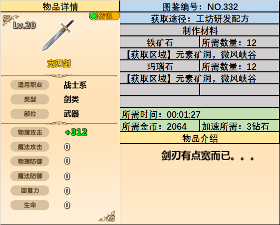Viewport: 280px width, 225px height.
Task: Click the 所需数量 12 cell beside 玛瑙石
Action: 240,66
